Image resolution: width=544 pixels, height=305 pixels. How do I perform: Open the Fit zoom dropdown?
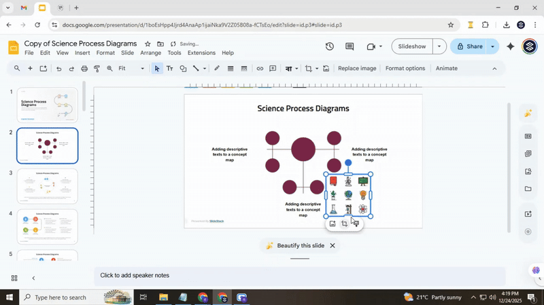[x=131, y=69]
